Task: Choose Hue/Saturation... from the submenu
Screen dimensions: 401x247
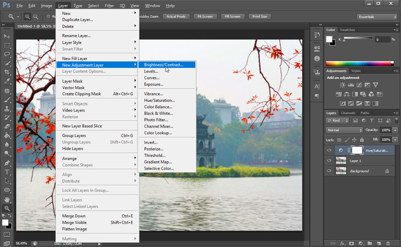Action: point(159,100)
